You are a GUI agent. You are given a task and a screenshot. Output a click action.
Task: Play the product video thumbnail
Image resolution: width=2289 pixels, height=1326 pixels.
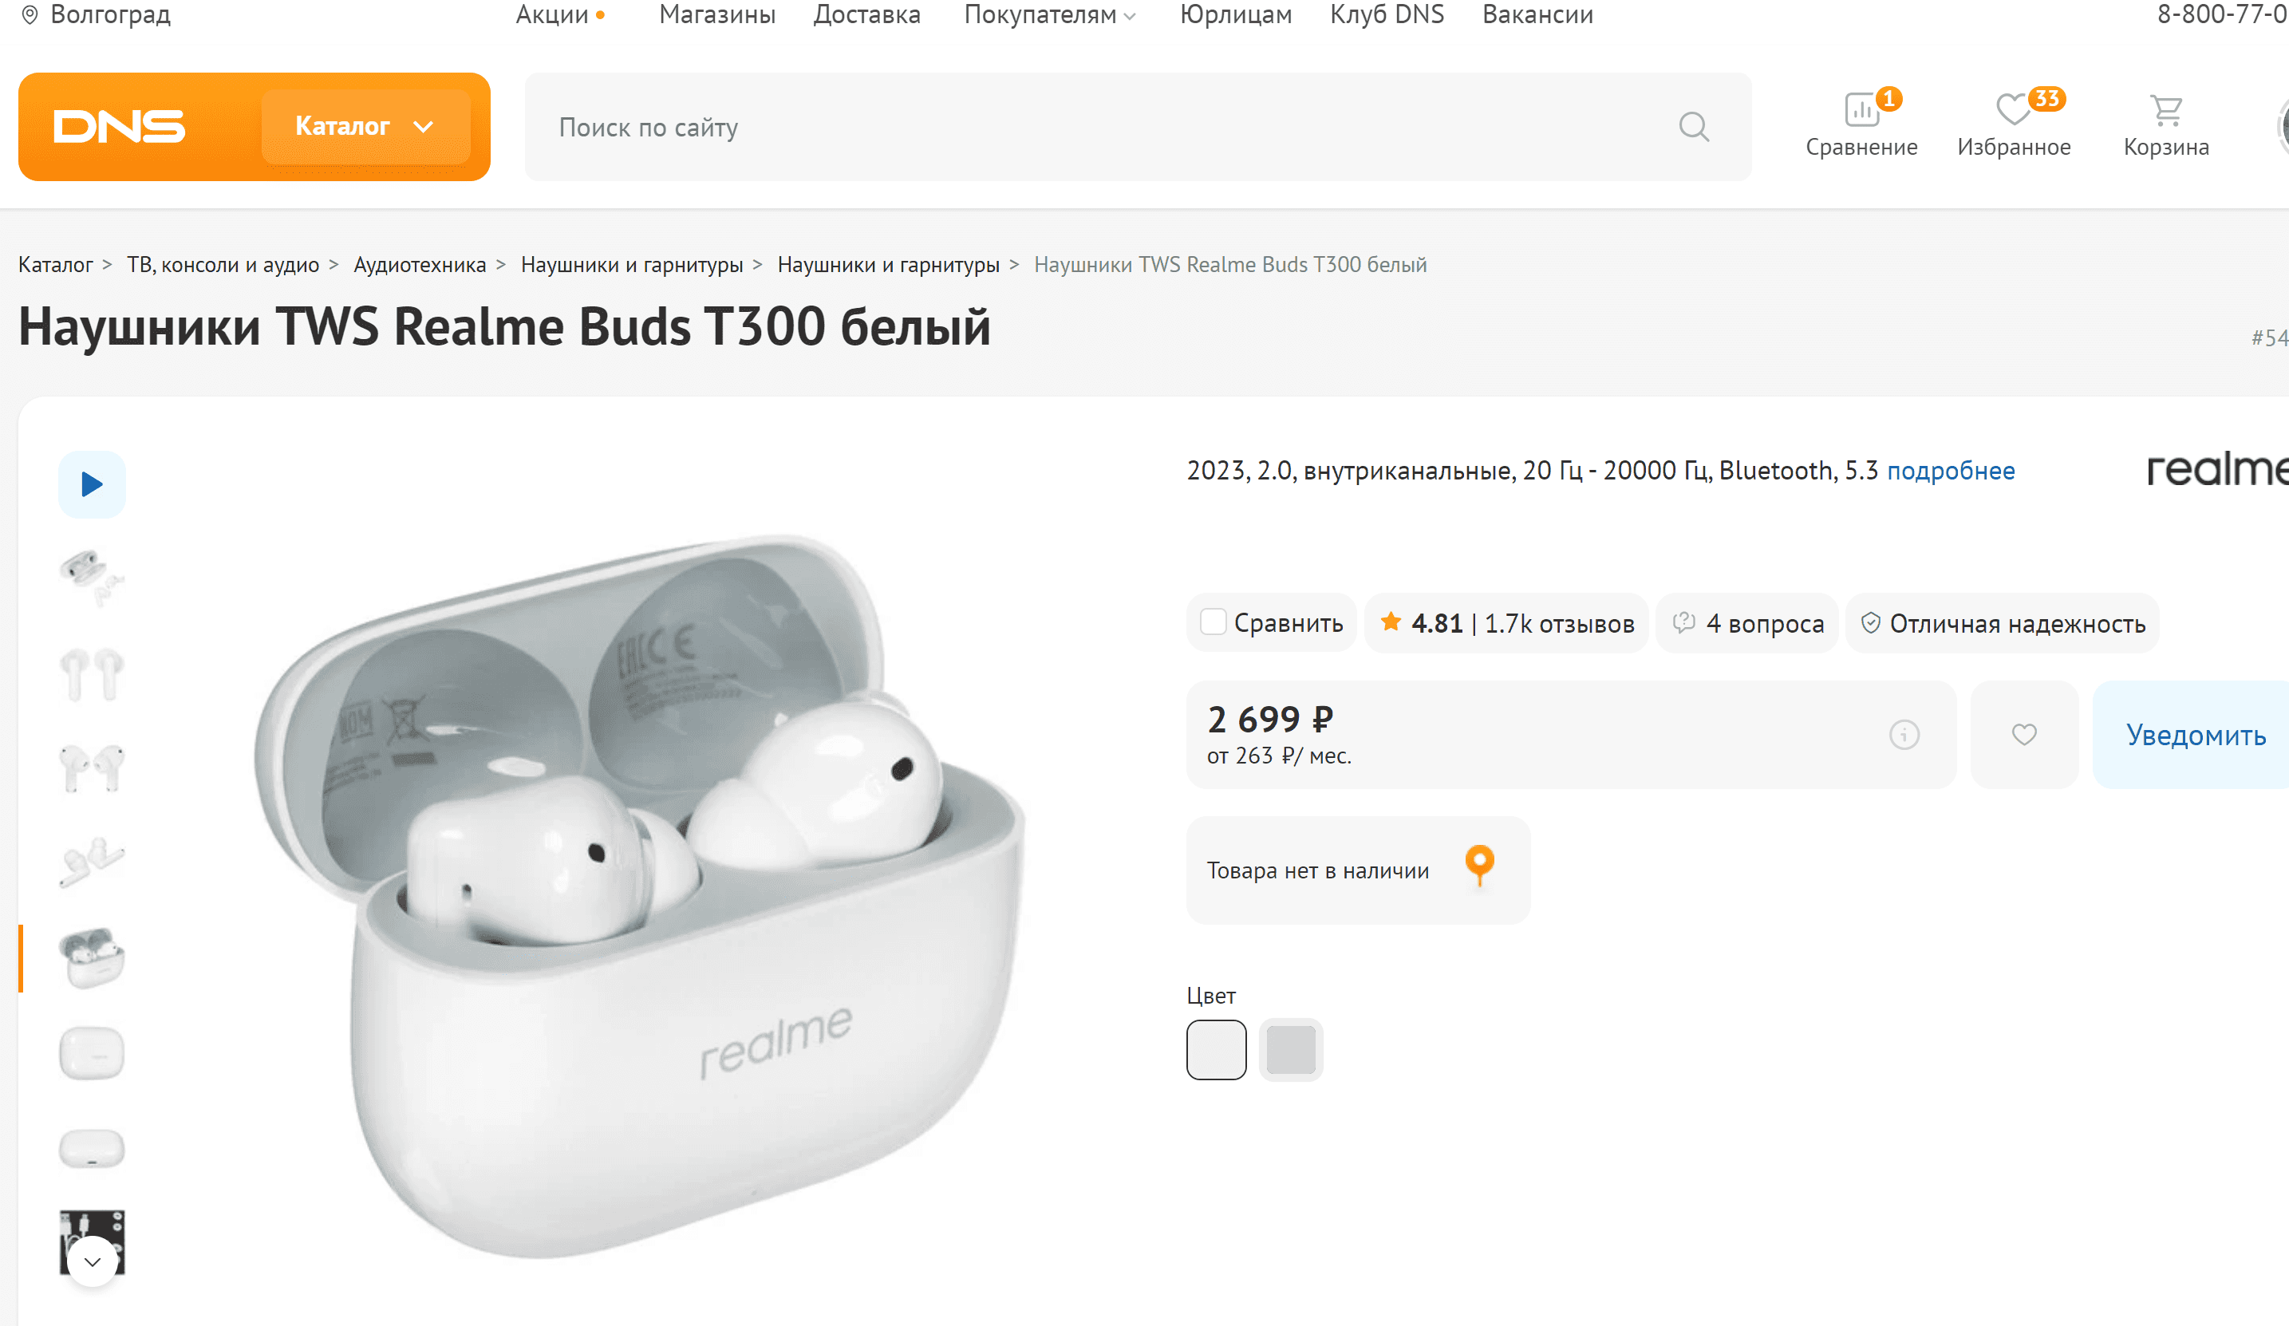point(92,484)
